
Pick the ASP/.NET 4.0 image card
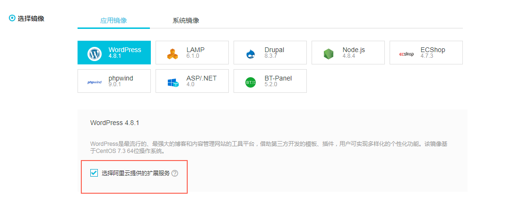click(192, 81)
